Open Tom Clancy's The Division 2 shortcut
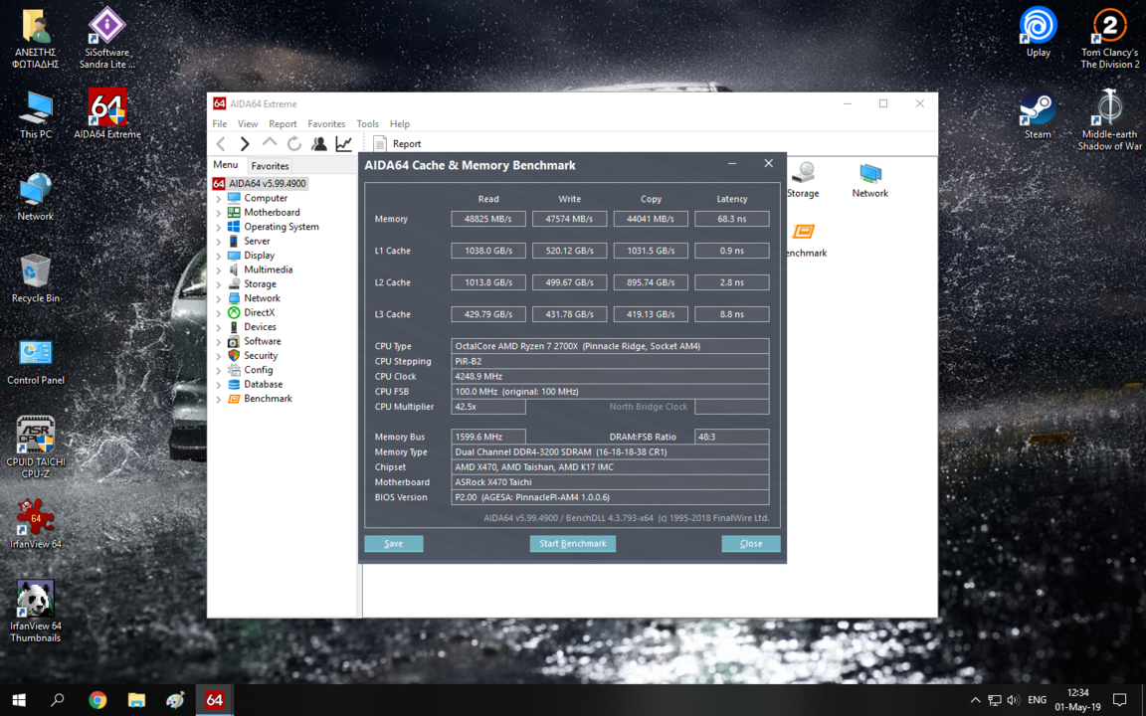 1109,38
